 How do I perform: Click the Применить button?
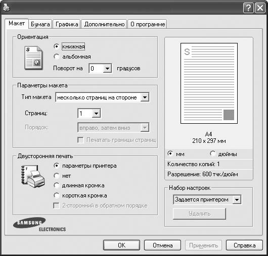[203, 245]
